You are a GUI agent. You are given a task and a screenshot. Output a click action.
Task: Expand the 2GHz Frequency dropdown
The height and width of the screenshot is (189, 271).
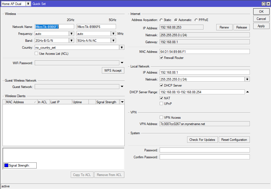[x=71, y=33]
